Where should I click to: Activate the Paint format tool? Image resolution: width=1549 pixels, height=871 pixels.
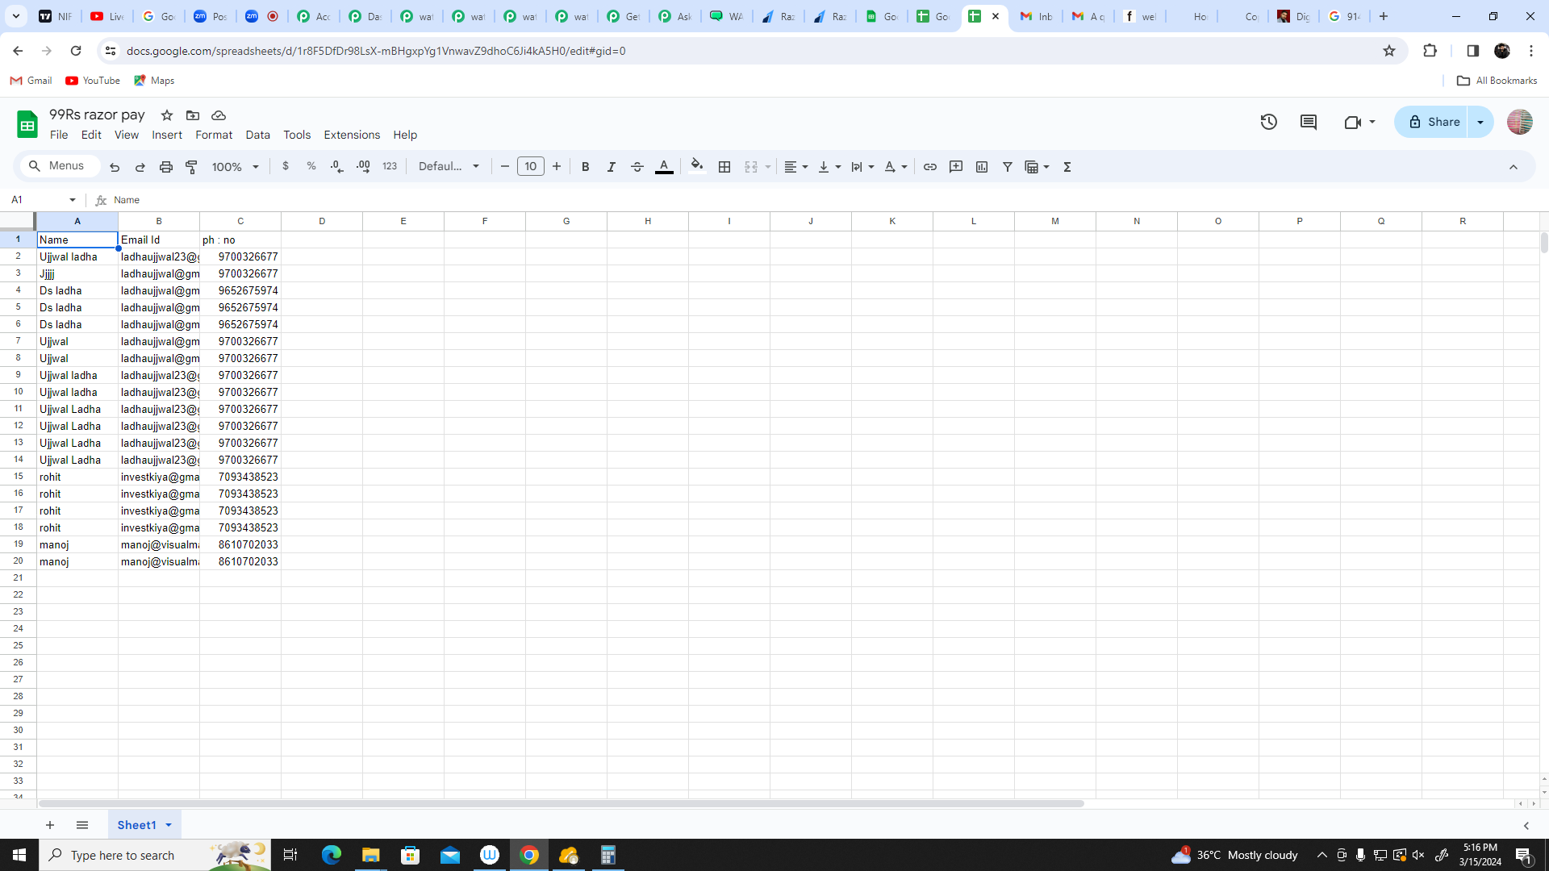click(x=192, y=167)
